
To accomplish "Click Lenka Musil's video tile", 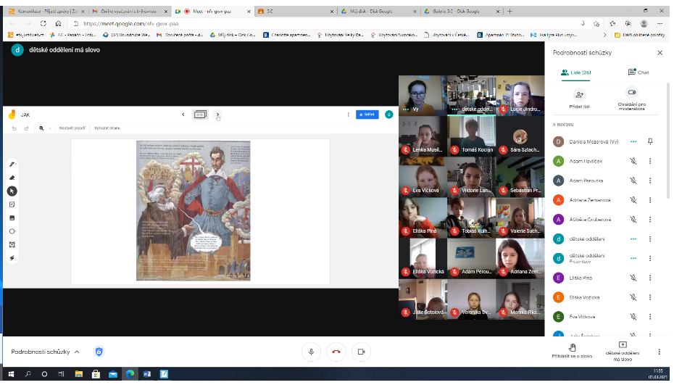I will click(423, 136).
